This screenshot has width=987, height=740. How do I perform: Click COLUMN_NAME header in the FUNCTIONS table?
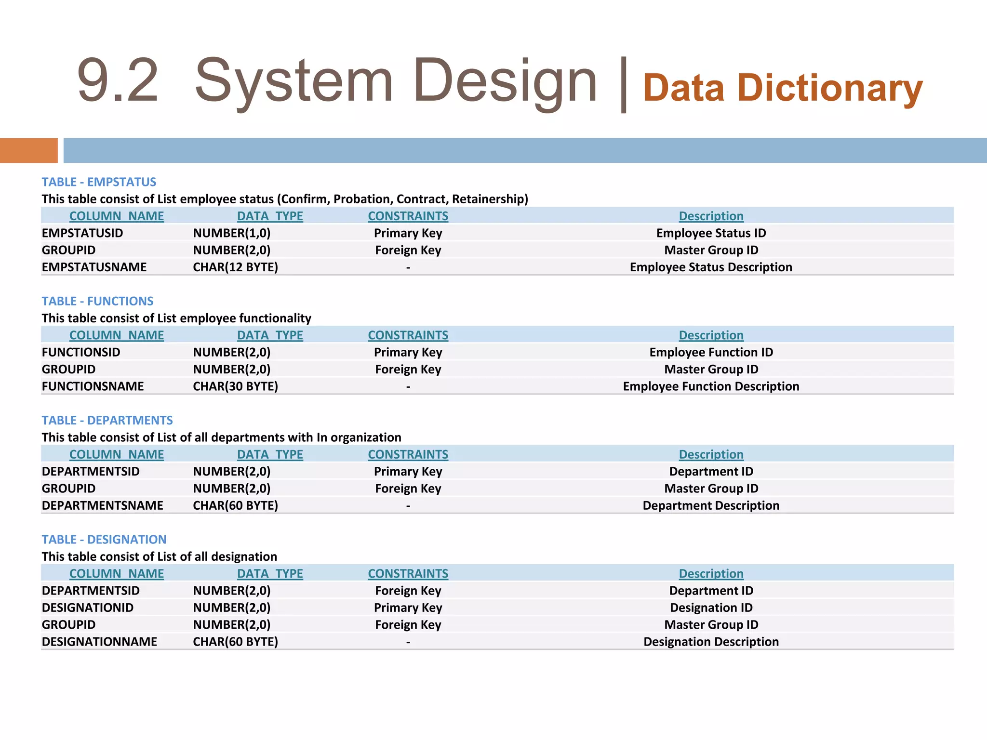tap(117, 335)
